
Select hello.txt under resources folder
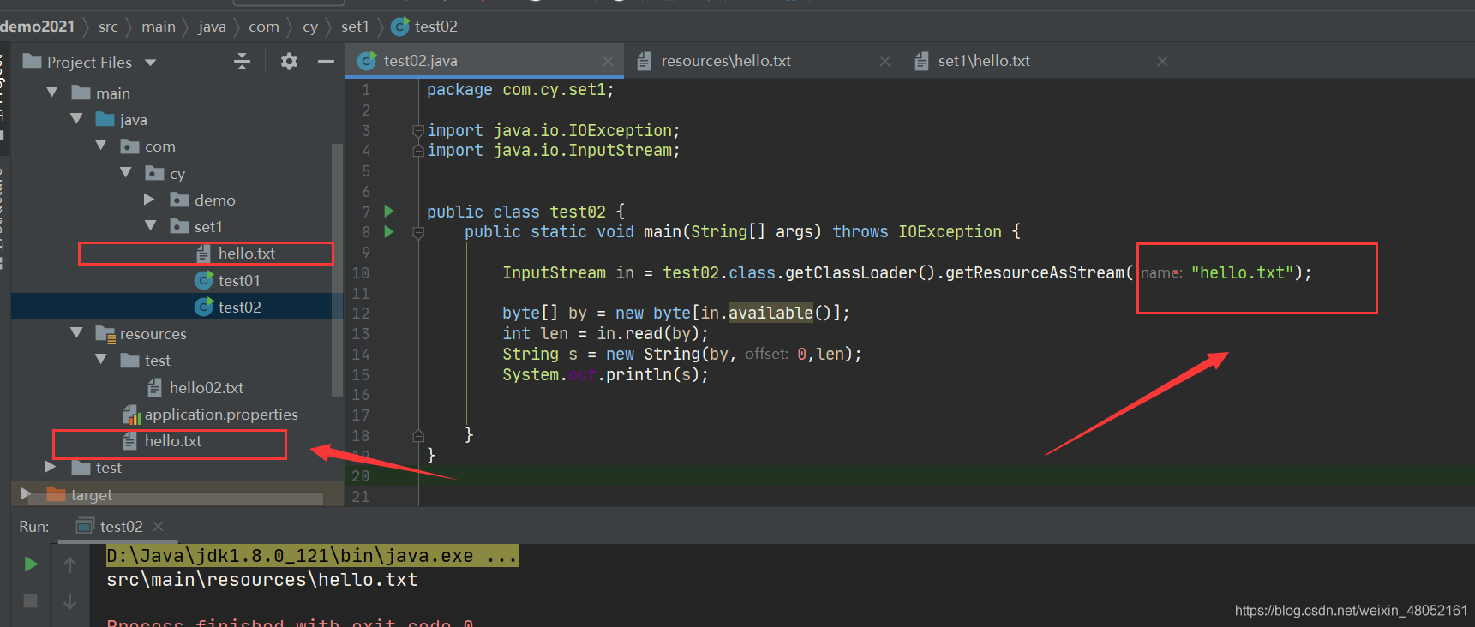[x=162, y=441]
